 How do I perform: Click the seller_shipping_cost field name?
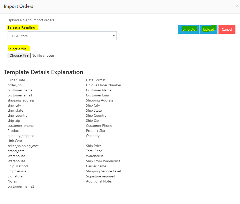23,146
